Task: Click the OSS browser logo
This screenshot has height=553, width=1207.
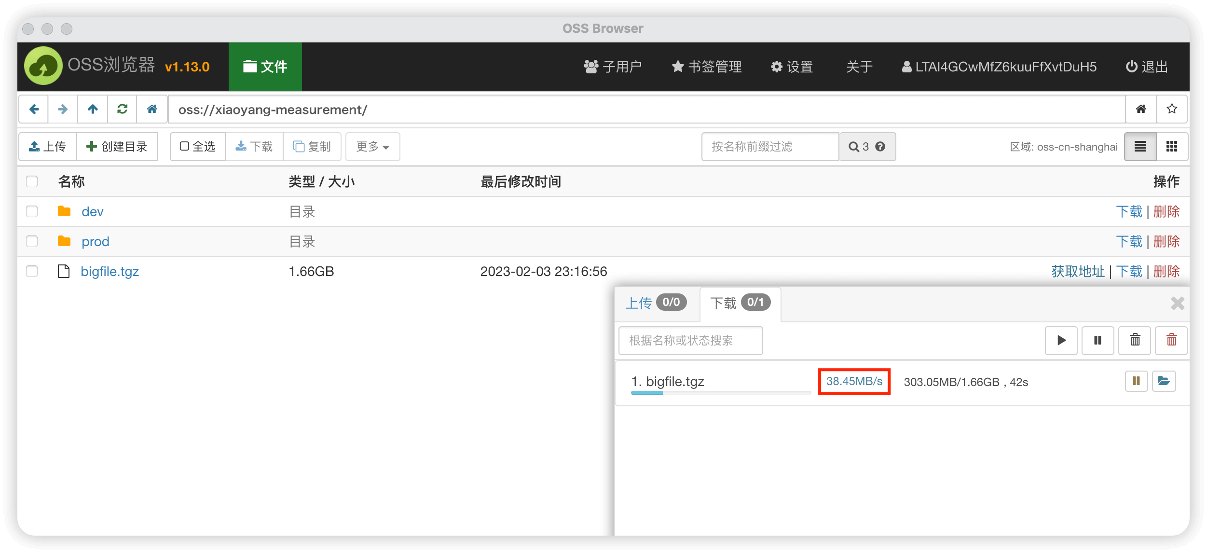Action: [43, 66]
